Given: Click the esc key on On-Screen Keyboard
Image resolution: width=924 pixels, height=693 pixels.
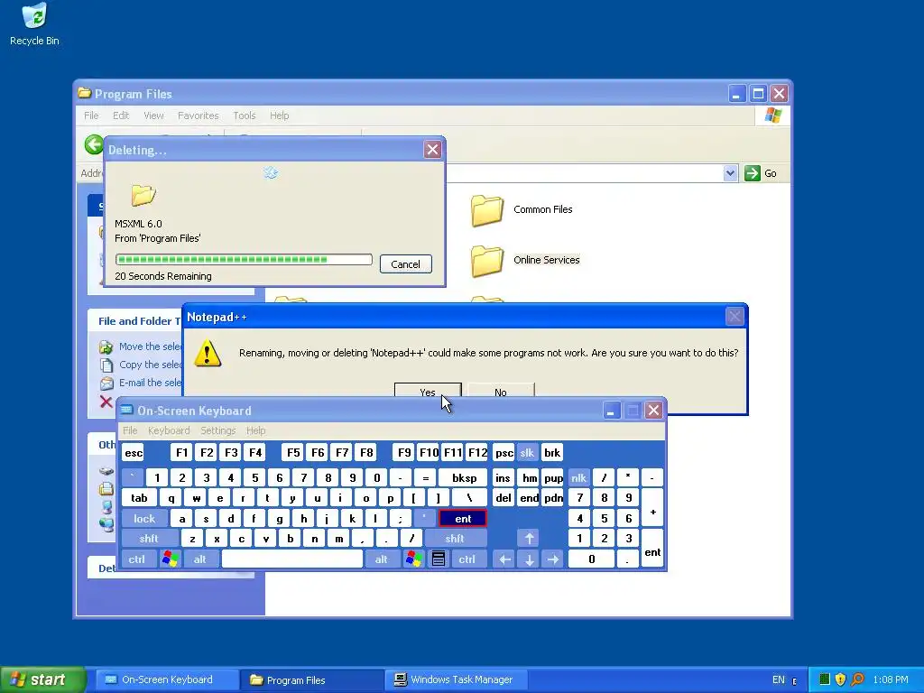Looking at the screenshot, I should tap(134, 453).
